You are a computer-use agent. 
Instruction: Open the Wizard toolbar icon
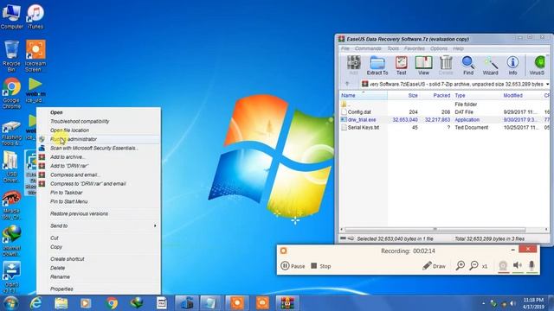[491, 66]
